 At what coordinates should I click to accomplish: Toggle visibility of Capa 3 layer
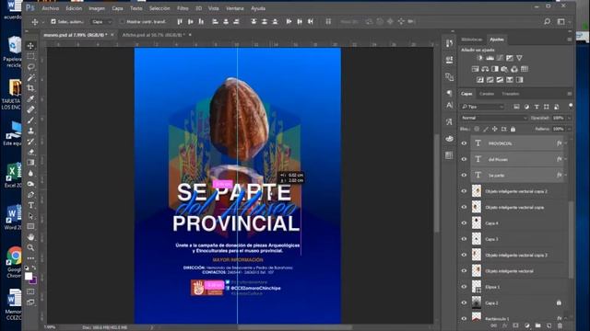[x=464, y=239]
